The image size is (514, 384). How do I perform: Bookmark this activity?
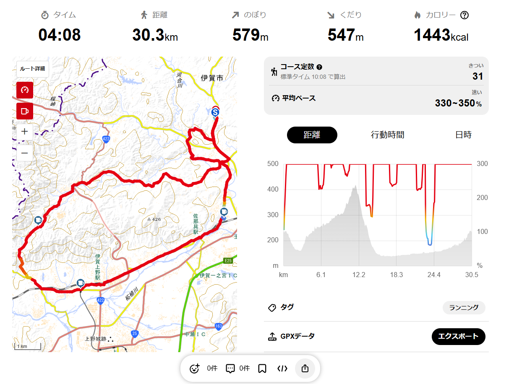click(x=262, y=369)
